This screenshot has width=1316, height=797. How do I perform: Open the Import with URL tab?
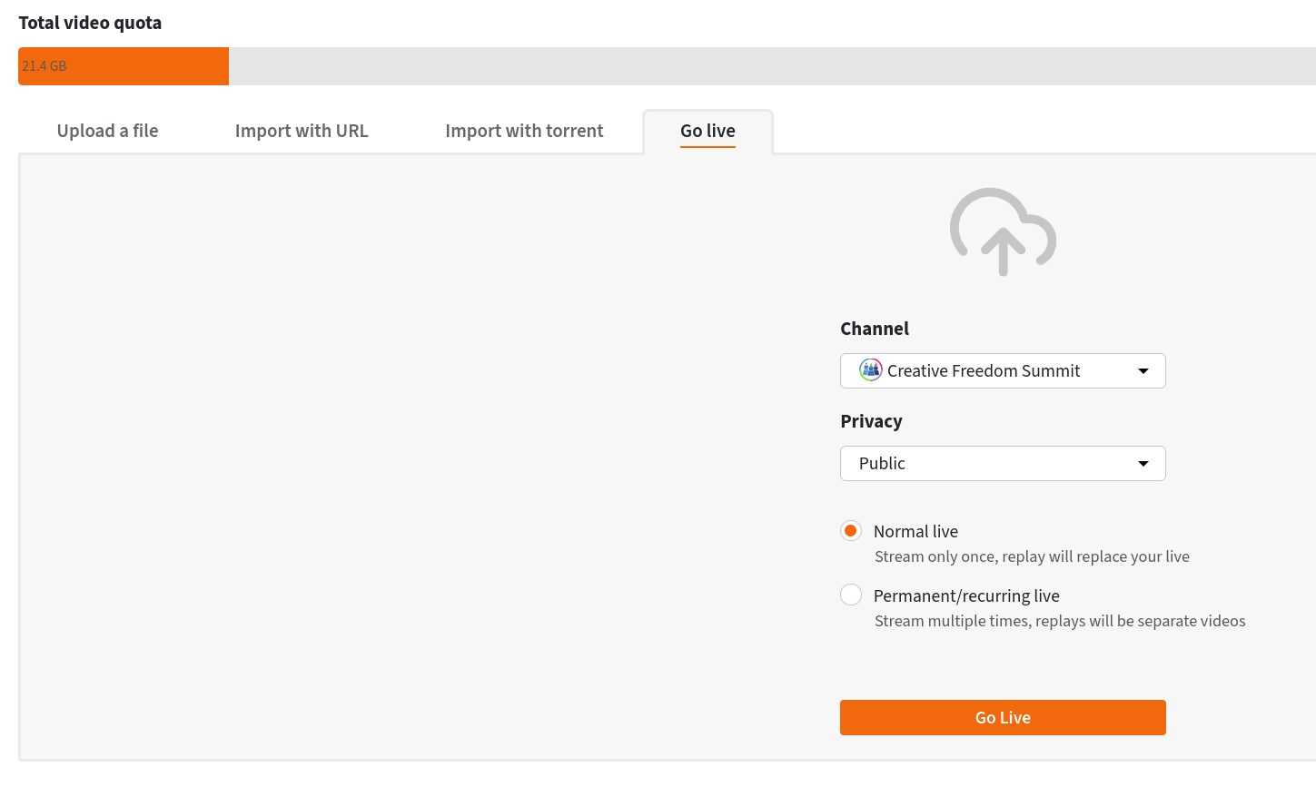(302, 131)
